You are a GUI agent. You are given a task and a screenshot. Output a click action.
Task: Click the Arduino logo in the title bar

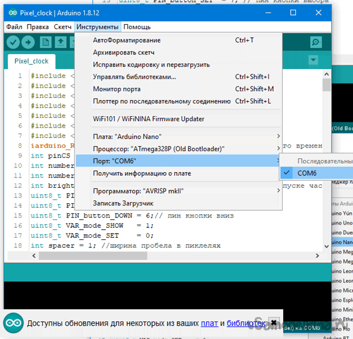tap(13, 13)
